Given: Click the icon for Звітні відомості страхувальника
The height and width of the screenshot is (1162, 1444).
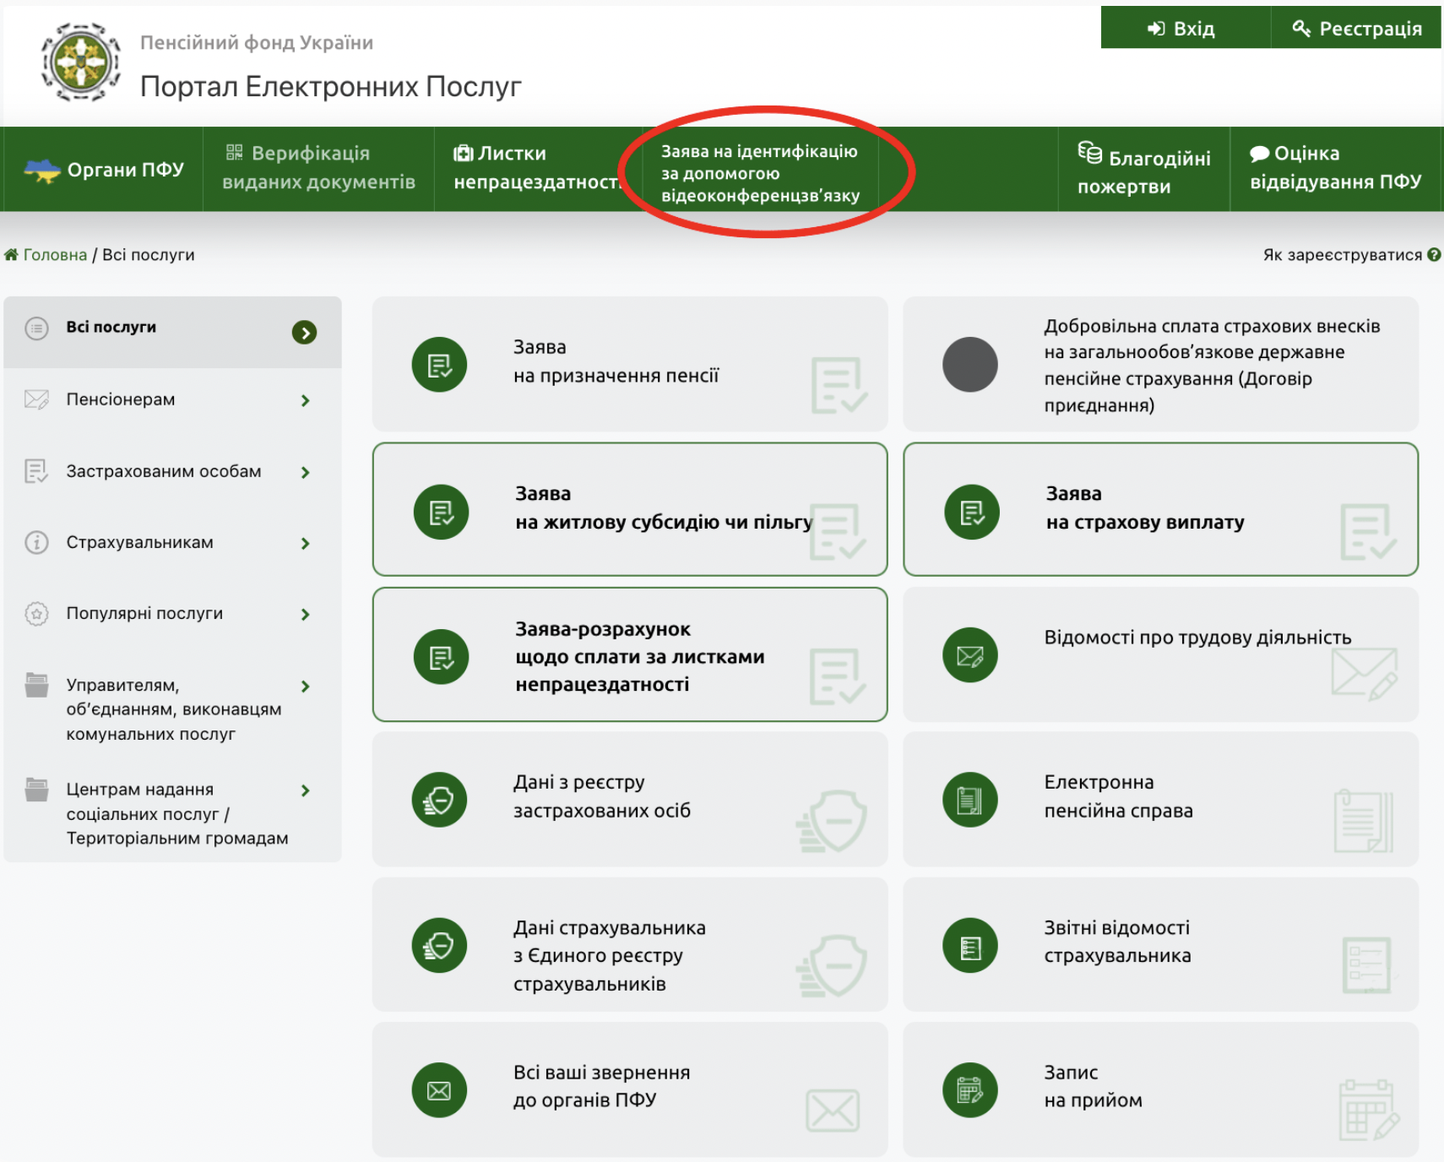Looking at the screenshot, I should point(969,946).
